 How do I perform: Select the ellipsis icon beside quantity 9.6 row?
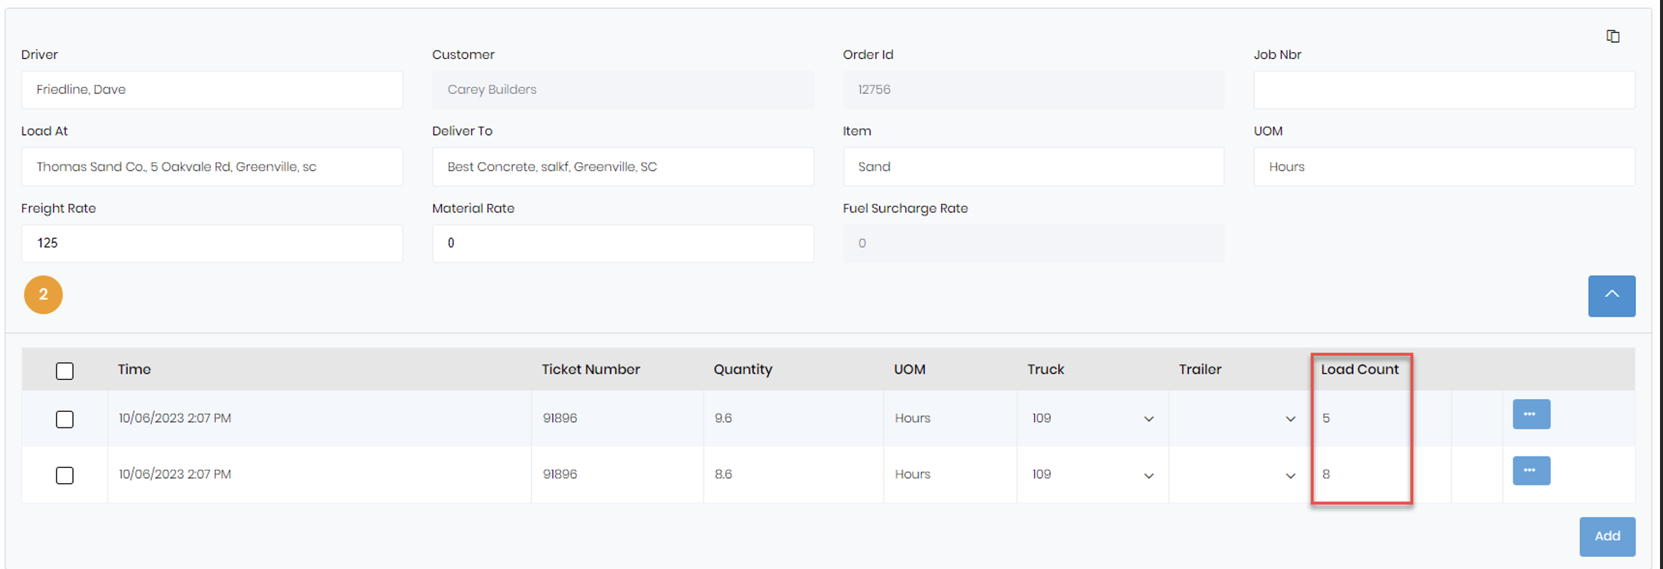(x=1531, y=414)
